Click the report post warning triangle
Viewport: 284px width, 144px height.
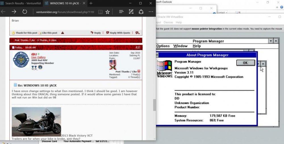point(62,33)
